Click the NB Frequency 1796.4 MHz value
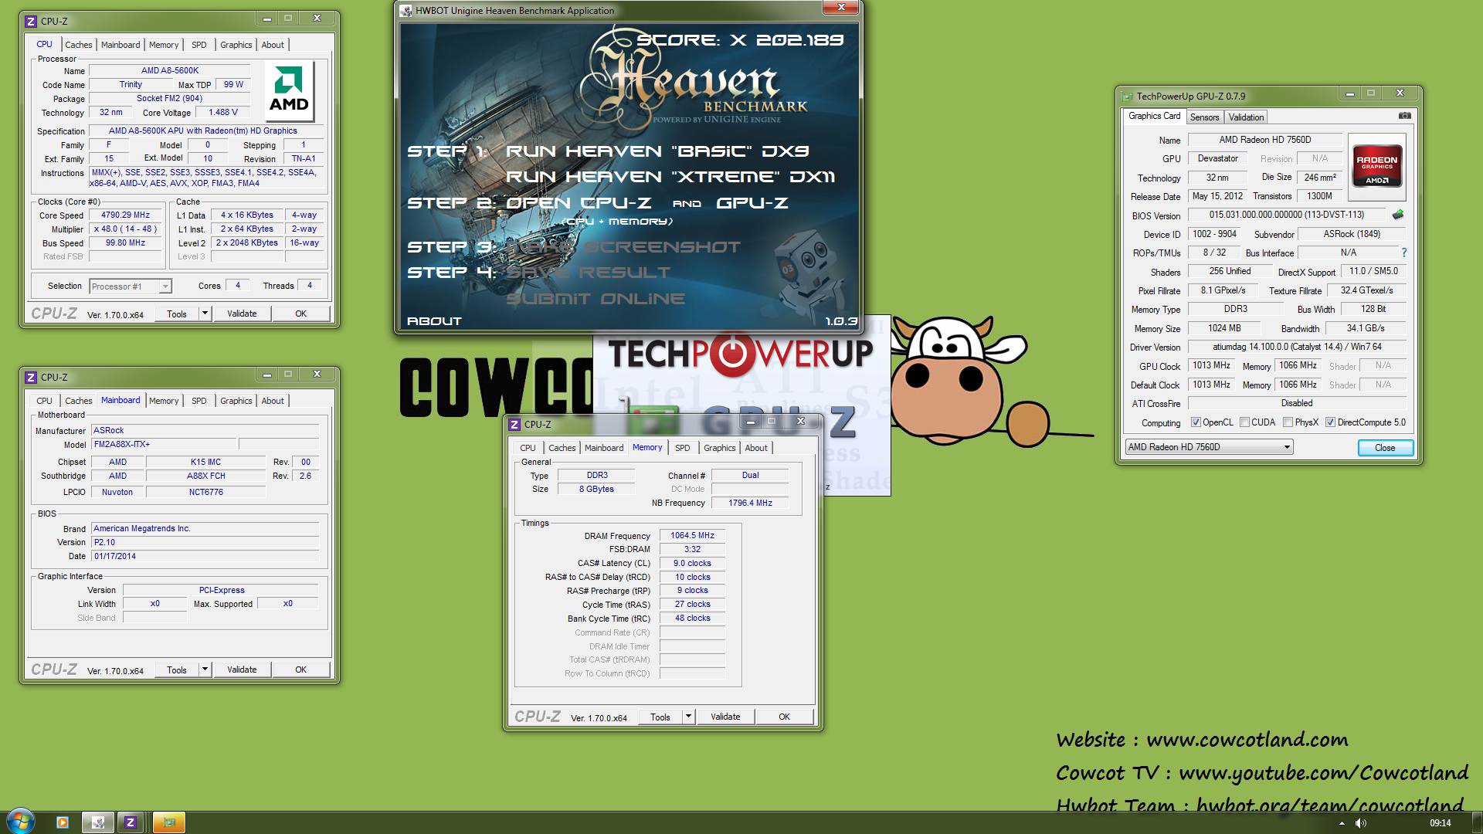This screenshot has height=834, width=1483. (x=750, y=503)
